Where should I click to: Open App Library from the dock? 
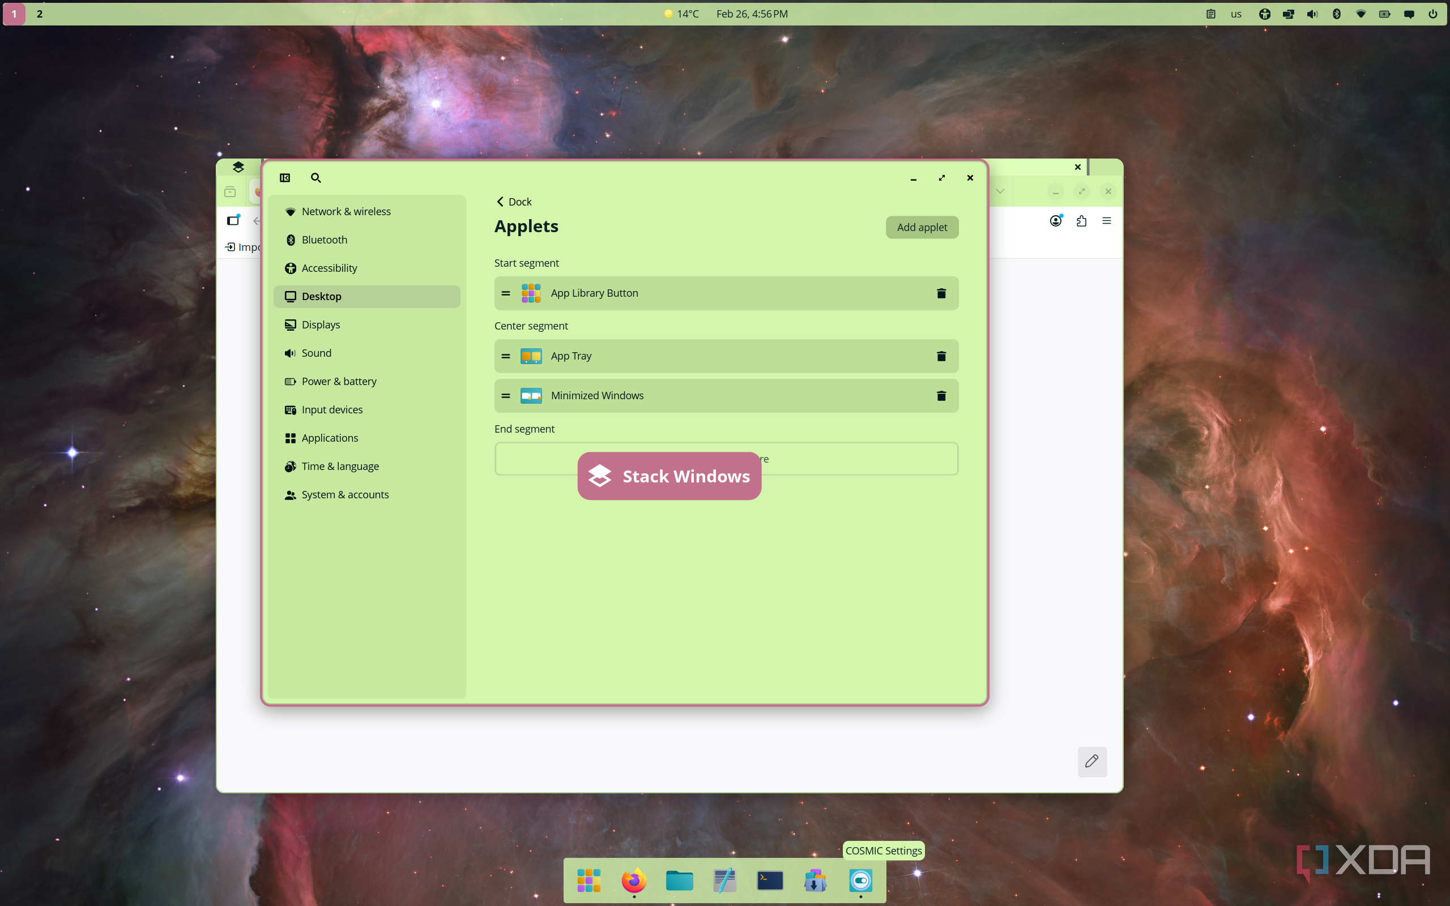click(x=588, y=880)
